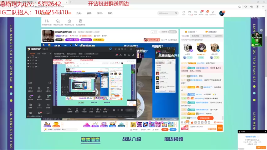Open the history clock icon
267x150 pixels.
[184, 12]
